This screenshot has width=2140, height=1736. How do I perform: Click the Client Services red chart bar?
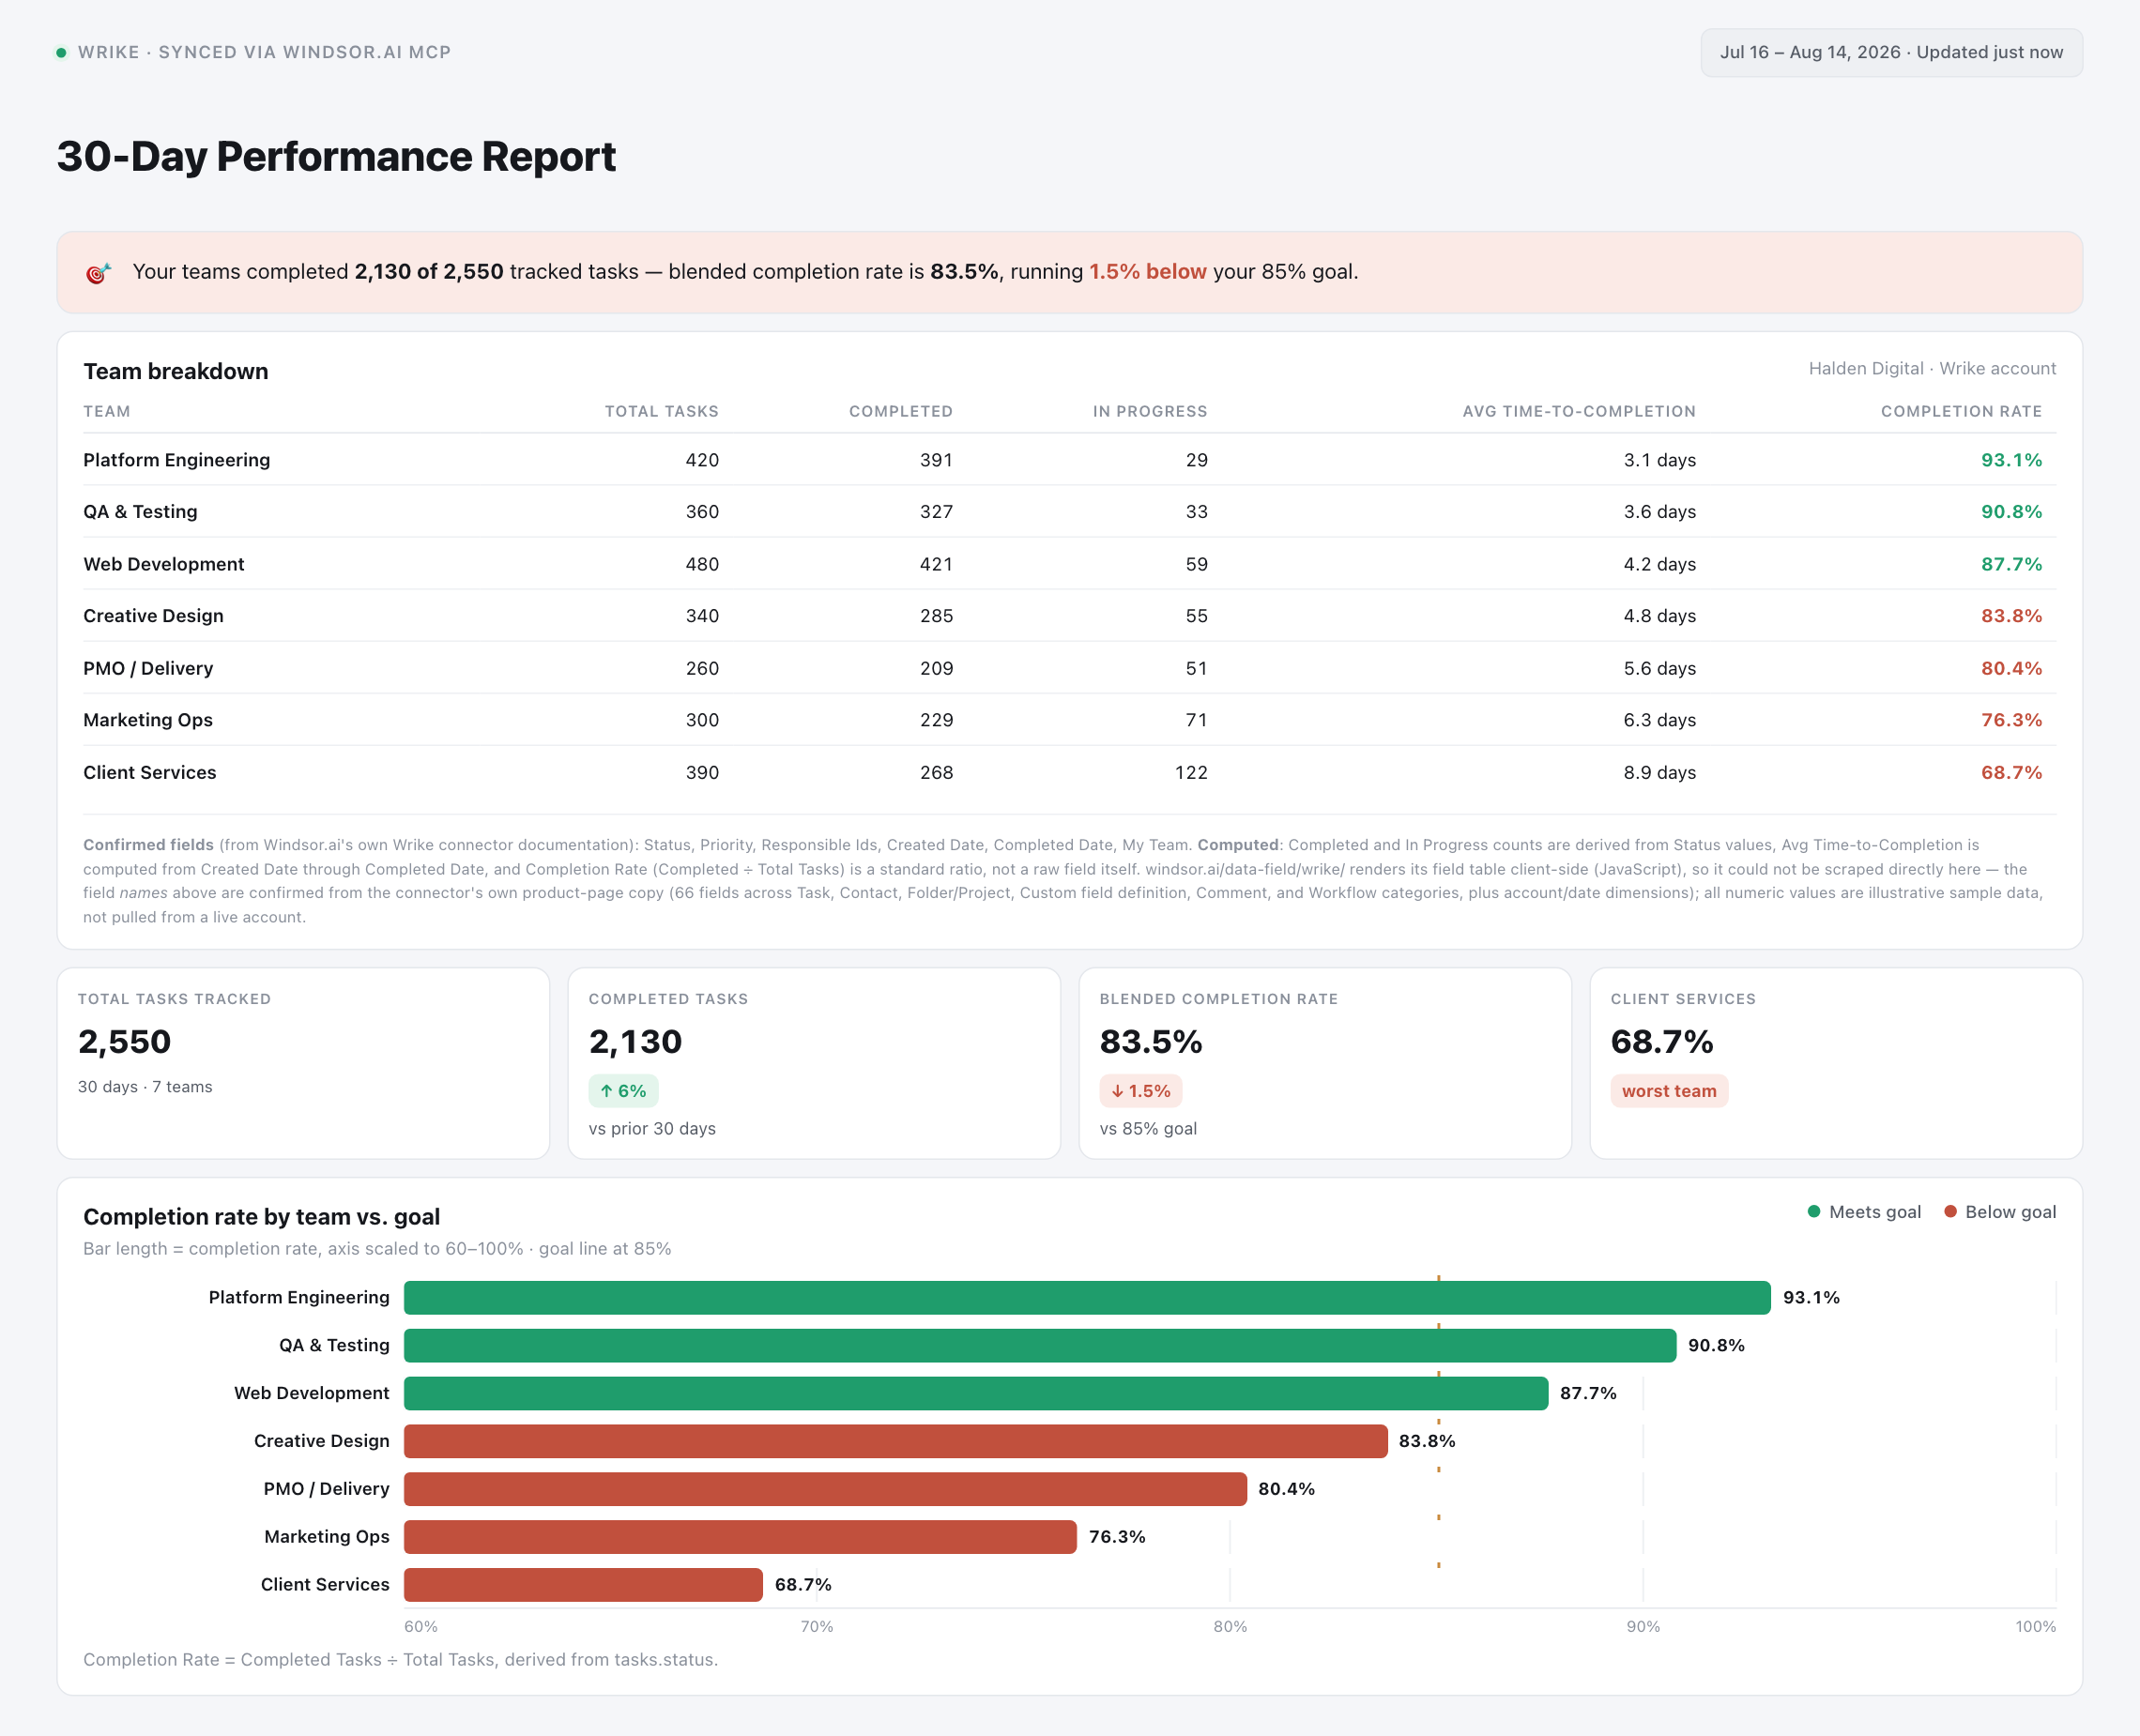point(583,1585)
